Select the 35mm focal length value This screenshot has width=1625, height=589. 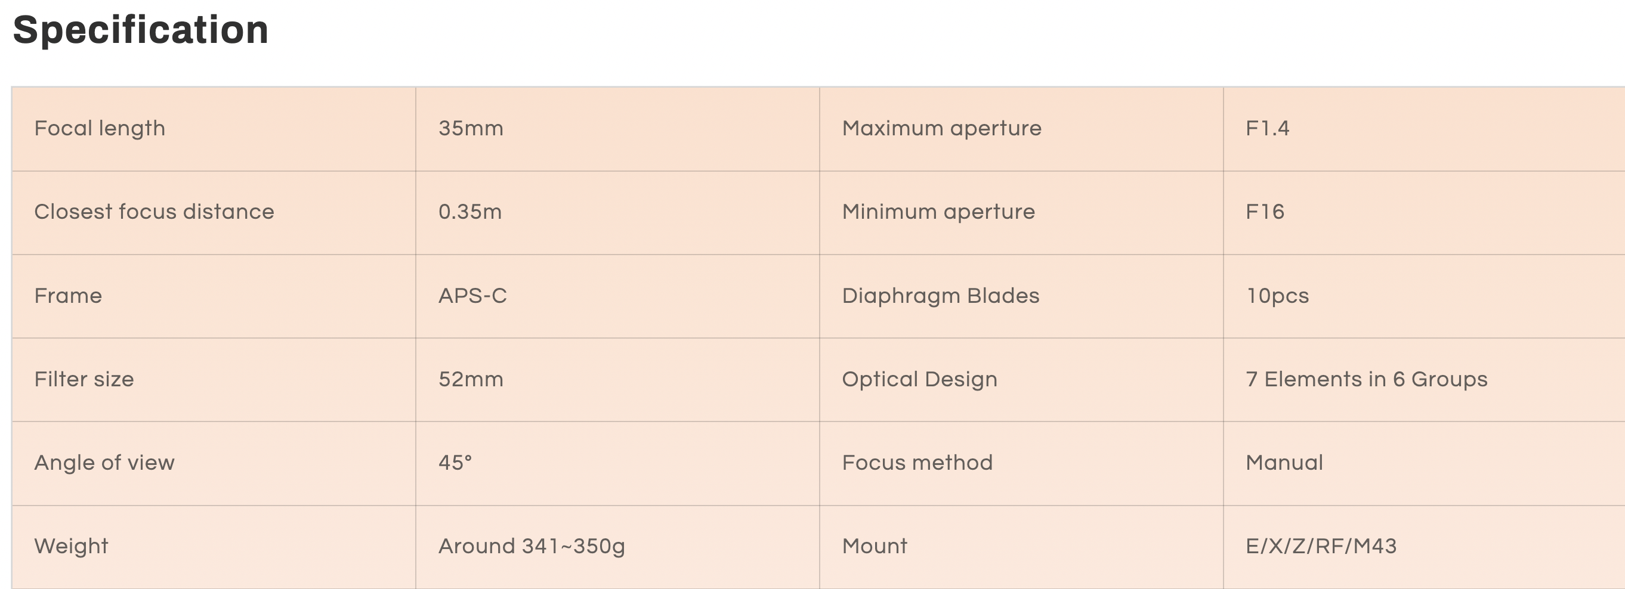471,129
